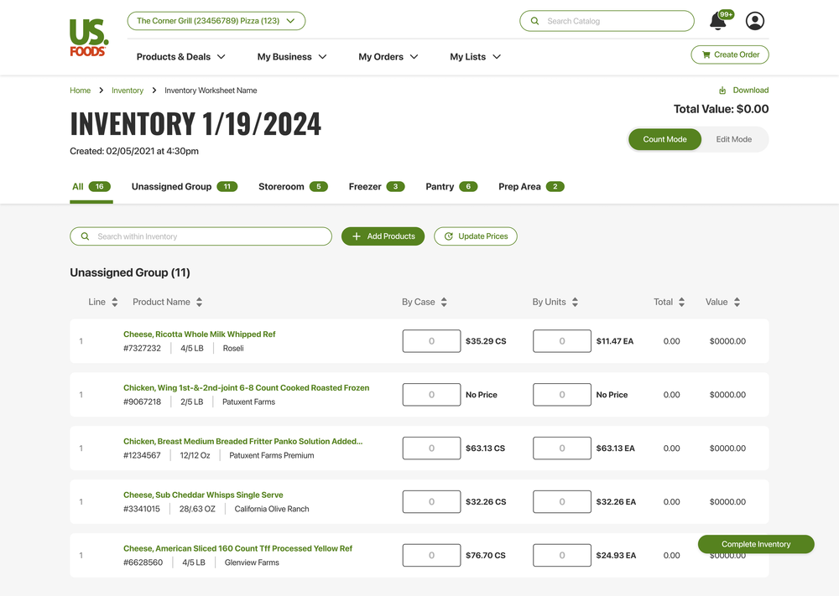
Task: Switch to Edit Mode
Action: 732,139
